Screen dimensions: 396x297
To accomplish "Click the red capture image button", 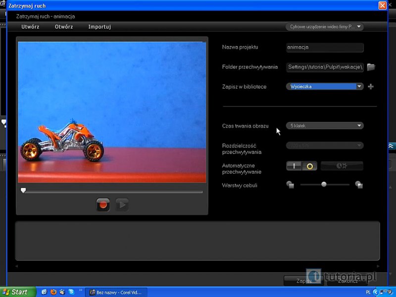I will click(x=103, y=204).
